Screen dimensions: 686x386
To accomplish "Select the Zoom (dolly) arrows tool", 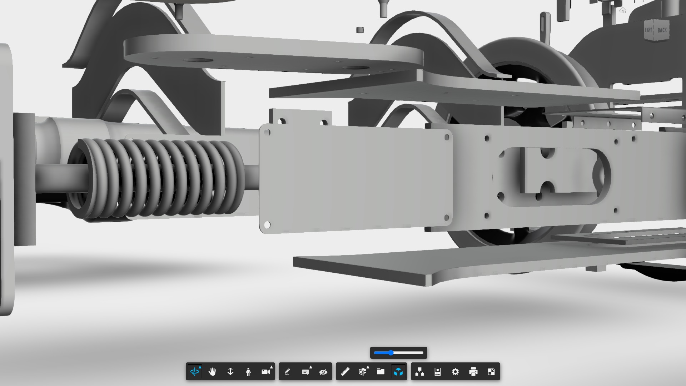I will click(x=230, y=372).
